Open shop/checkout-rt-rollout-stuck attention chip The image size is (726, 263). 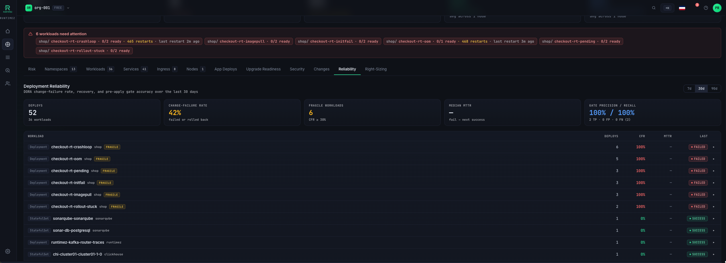84,51
